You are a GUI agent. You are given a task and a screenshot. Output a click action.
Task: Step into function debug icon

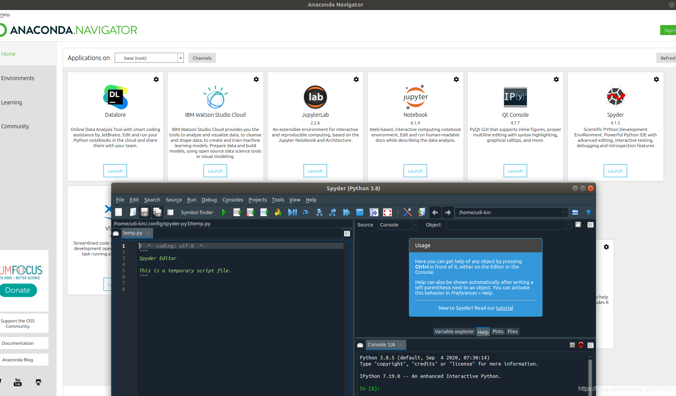[x=319, y=212]
